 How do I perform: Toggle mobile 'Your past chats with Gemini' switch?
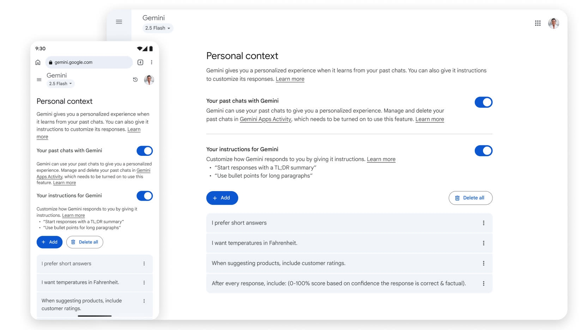click(x=145, y=151)
